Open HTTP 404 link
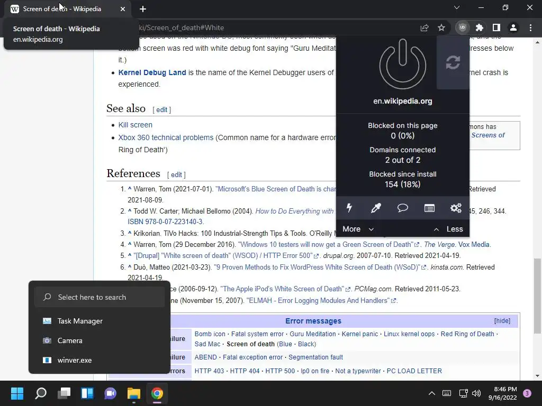Viewport: 542px width, 406px height. (245, 371)
